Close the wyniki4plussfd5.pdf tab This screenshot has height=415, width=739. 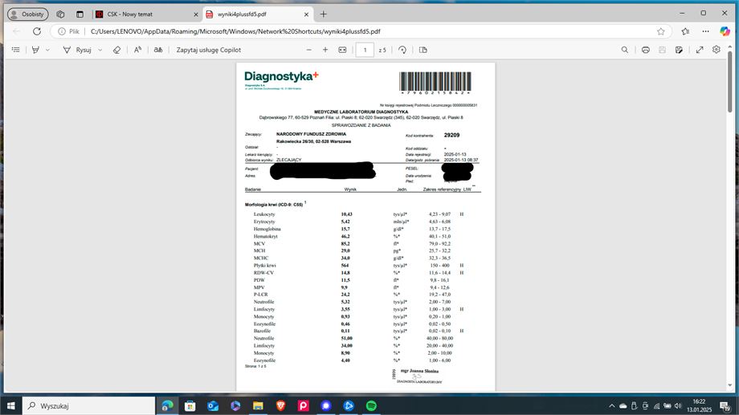306,14
